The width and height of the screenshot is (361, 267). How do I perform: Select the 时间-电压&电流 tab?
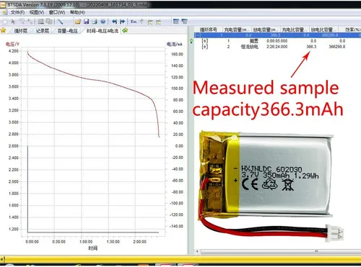103,31
